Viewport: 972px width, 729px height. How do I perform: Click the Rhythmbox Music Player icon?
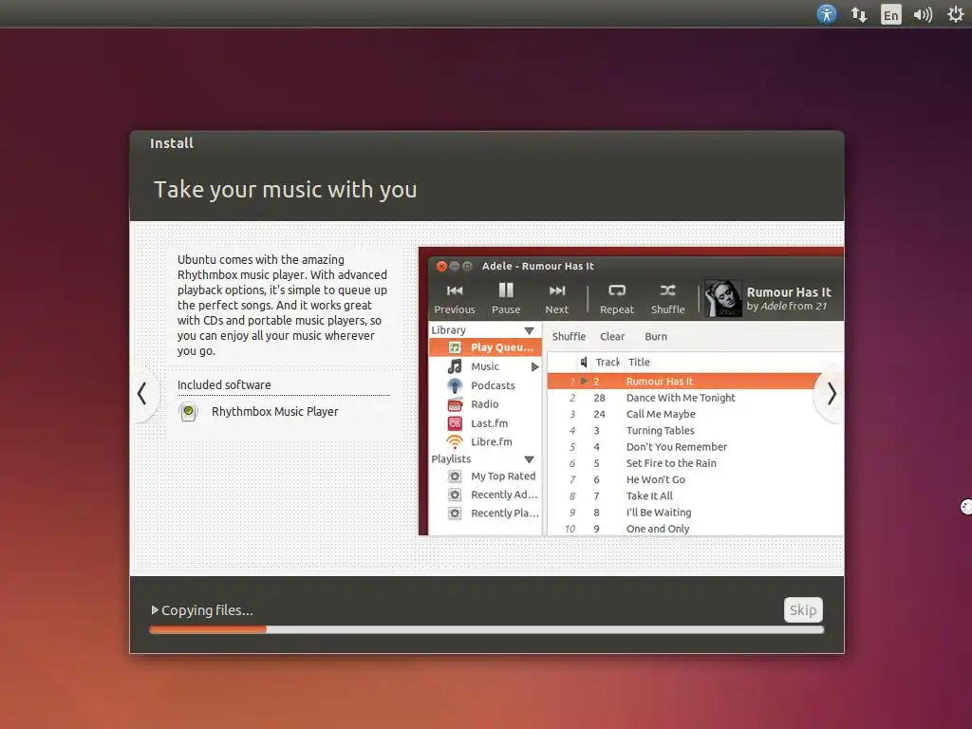coord(189,412)
